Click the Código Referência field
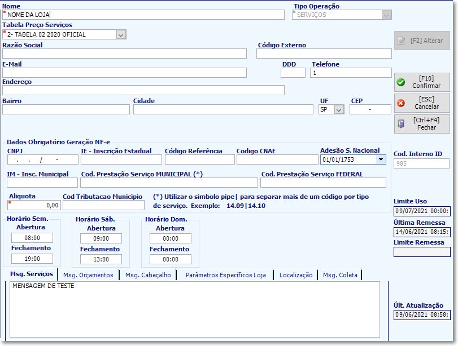The image size is (458, 346). point(200,159)
